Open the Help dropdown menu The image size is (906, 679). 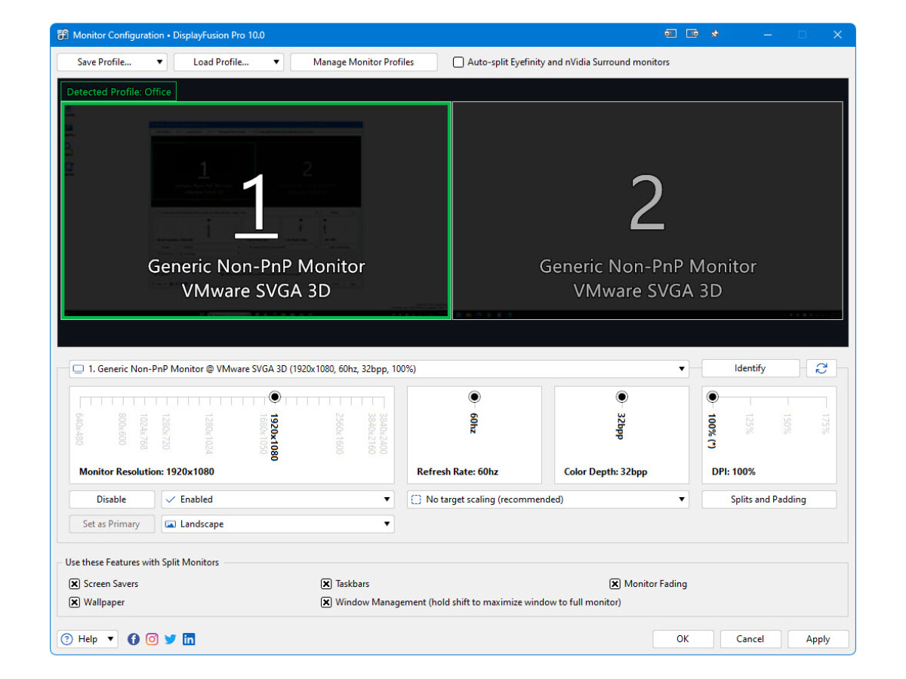(88, 639)
